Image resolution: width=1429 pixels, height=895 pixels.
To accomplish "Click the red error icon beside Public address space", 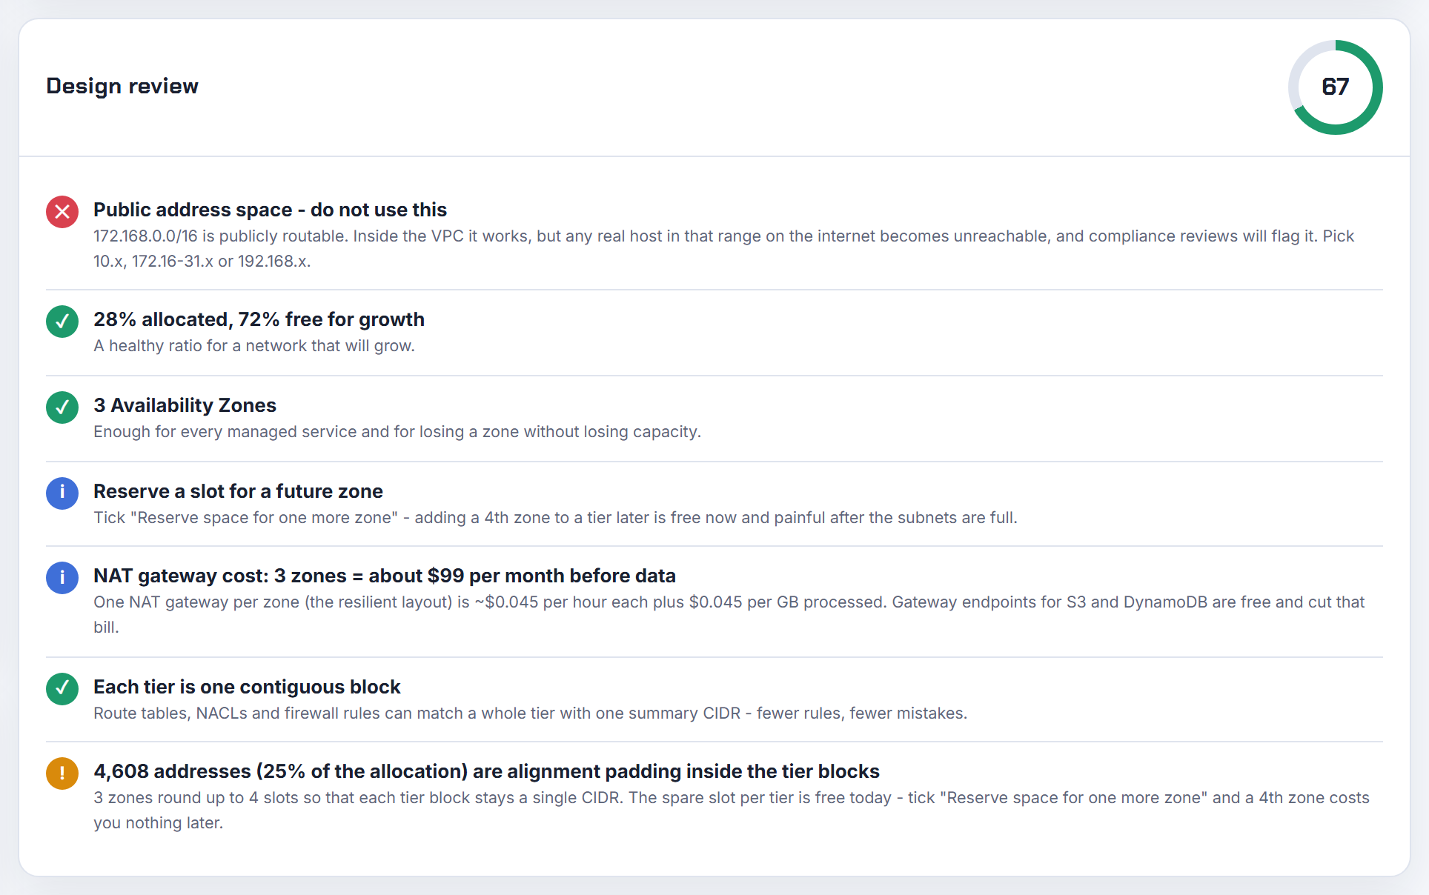I will 62,212.
